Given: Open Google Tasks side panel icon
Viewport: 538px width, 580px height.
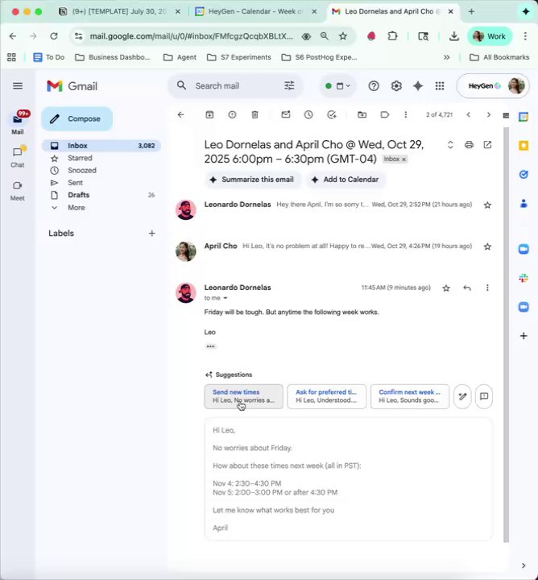Looking at the screenshot, I should [x=524, y=174].
